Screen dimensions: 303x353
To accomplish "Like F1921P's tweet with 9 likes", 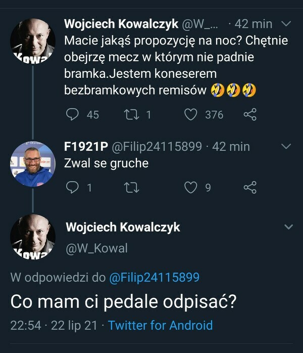I will [190, 188].
